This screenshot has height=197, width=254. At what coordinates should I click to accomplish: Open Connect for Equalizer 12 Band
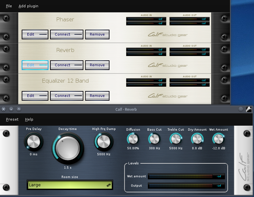pos(66,96)
